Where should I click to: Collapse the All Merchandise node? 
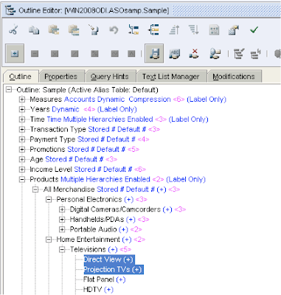click(35, 190)
